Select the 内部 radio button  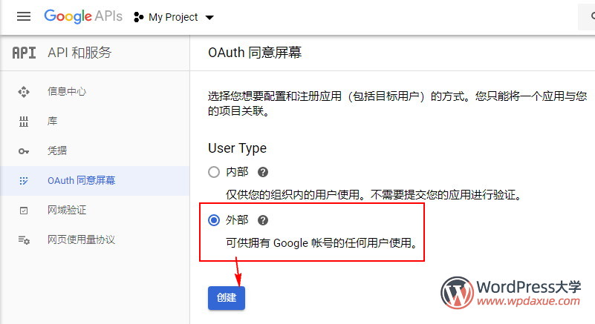pyautogui.click(x=214, y=172)
